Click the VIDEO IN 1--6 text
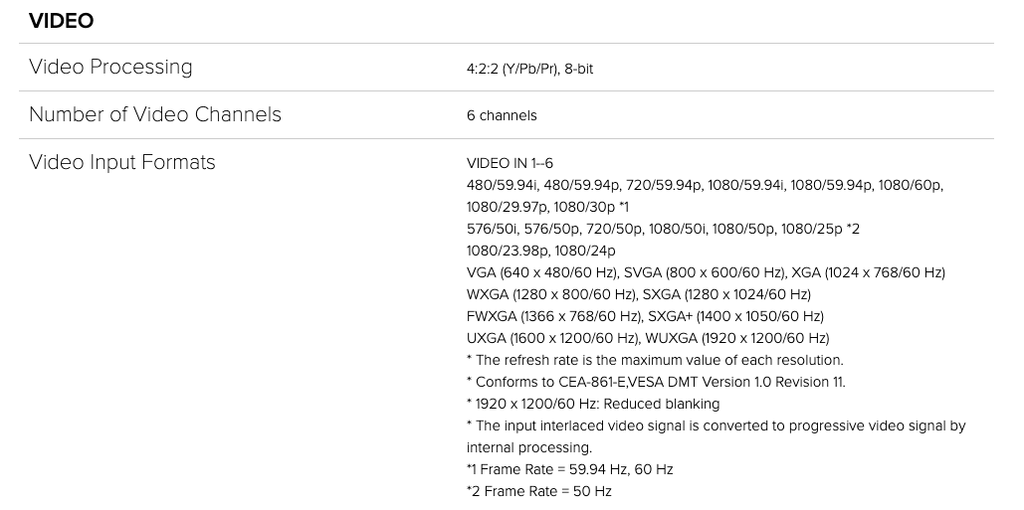The image size is (1024, 510). pyautogui.click(x=510, y=163)
